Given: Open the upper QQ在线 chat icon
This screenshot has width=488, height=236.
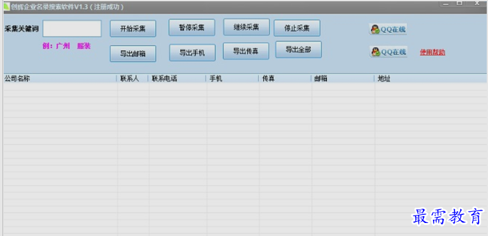Looking at the screenshot, I should pos(388,29).
